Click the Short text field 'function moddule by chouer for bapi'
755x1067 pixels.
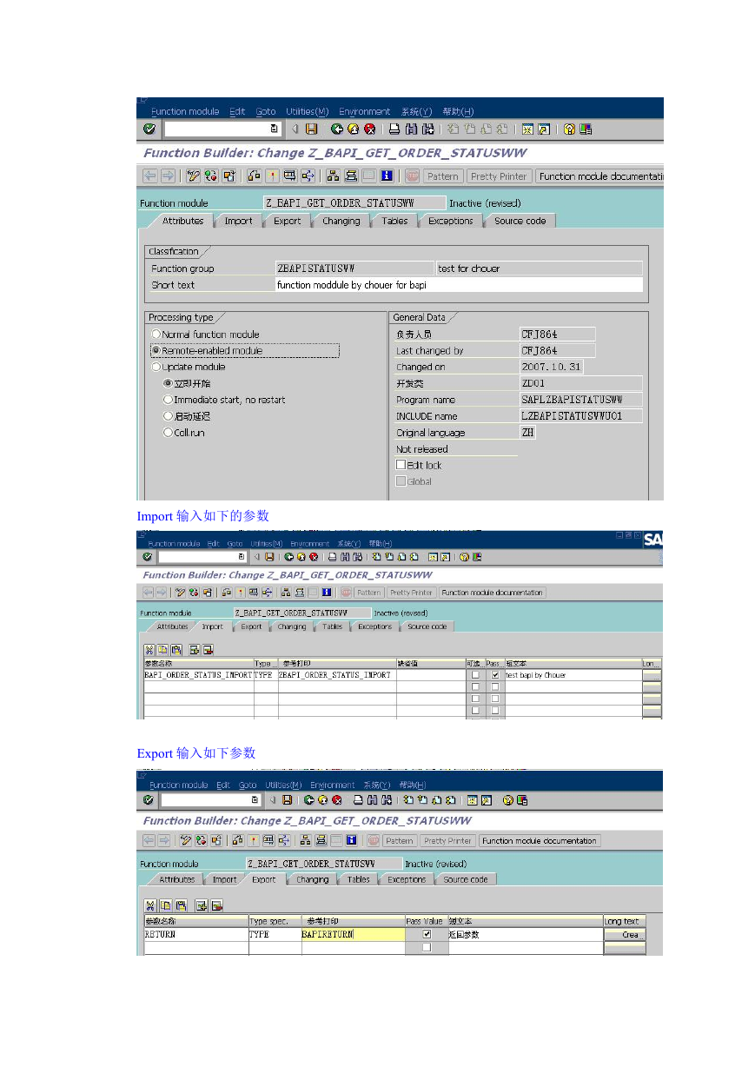coord(460,285)
